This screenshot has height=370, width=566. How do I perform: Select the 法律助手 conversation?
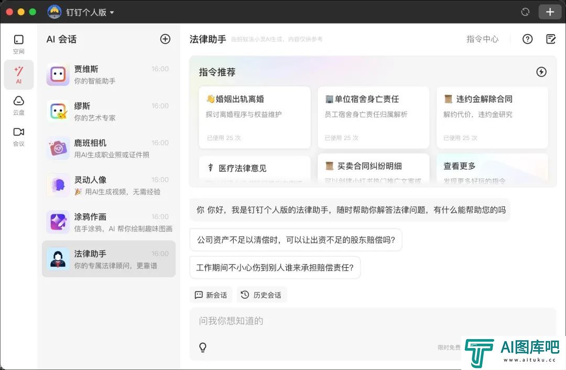[x=108, y=259]
